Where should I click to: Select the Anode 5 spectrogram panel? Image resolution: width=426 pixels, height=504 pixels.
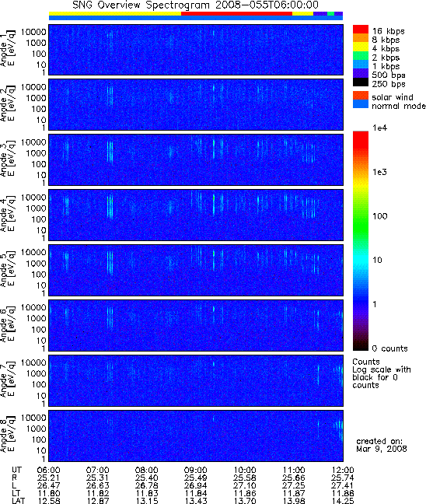point(196,271)
